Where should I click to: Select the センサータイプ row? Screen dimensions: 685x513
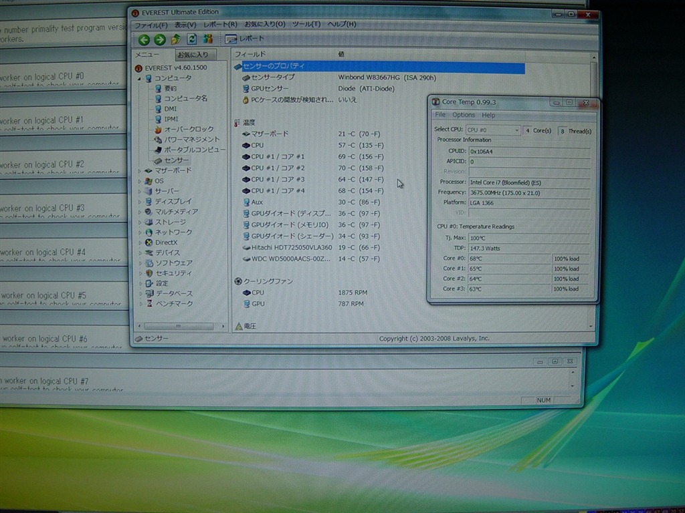339,77
